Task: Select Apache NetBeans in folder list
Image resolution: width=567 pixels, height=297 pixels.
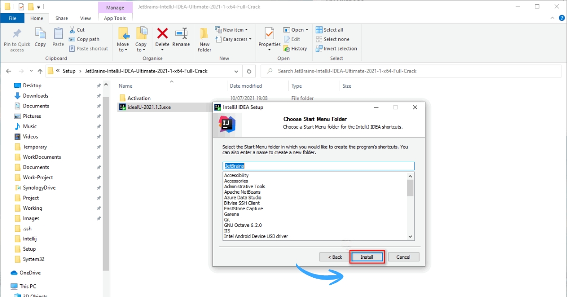Action: [x=242, y=192]
